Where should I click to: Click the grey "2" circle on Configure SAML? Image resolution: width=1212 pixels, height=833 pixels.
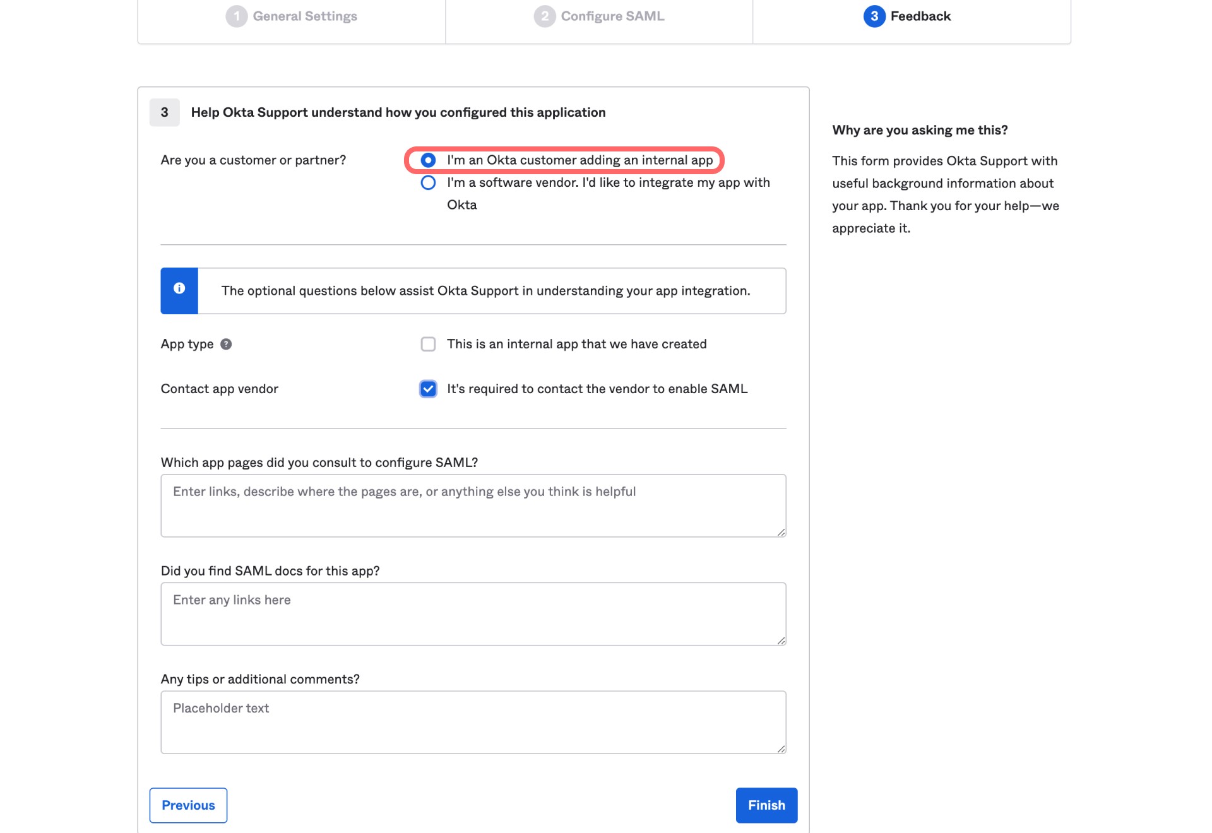544,16
